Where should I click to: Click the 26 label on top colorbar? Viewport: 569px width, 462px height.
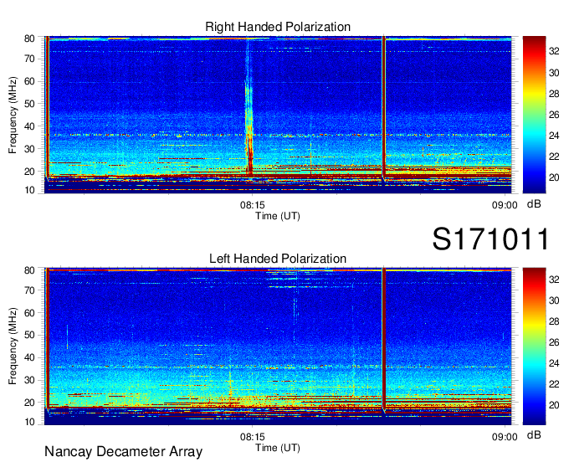[554, 115]
